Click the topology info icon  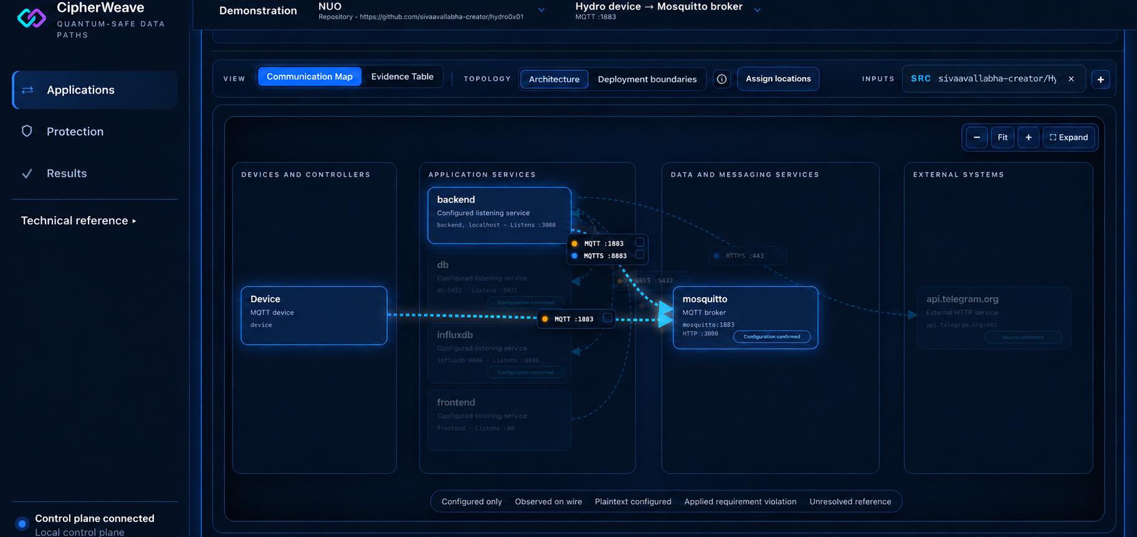(x=721, y=79)
